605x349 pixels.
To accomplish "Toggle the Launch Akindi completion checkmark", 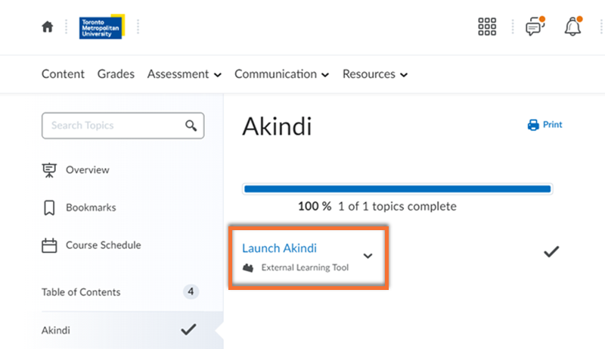I will (551, 252).
